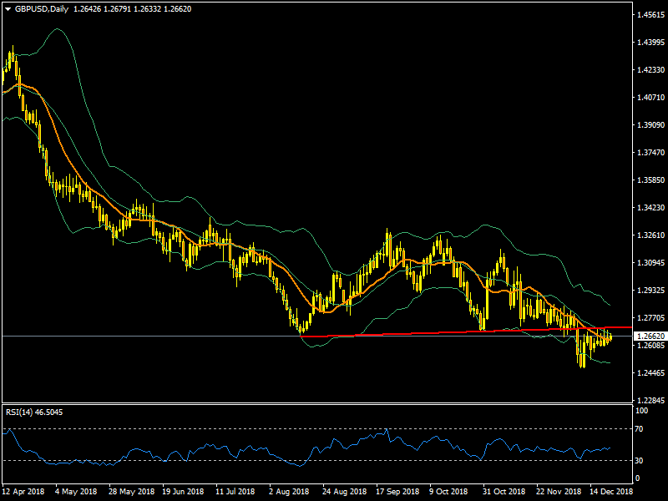This screenshot has height=501, width=668.
Task: Select the red horizontal trend line
Action: (417, 332)
